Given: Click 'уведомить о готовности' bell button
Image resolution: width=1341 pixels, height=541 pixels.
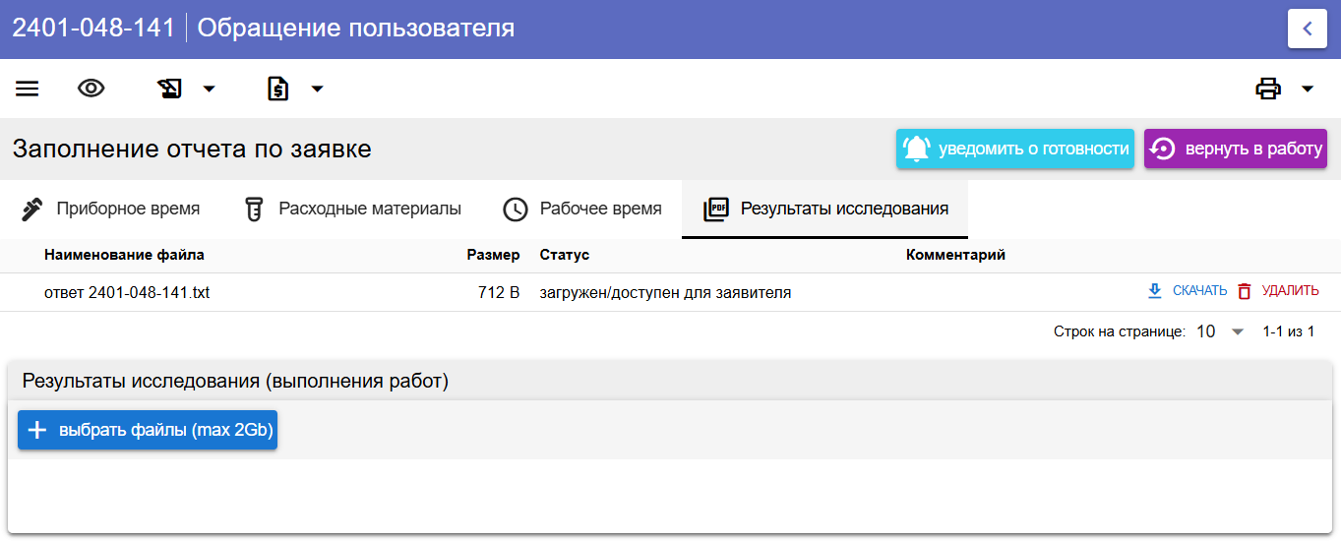Looking at the screenshot, I should [x=1015, y=149].
